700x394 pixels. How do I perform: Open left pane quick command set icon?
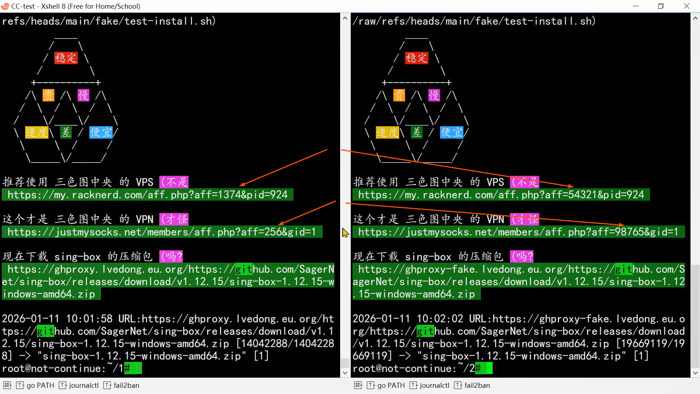8,385
